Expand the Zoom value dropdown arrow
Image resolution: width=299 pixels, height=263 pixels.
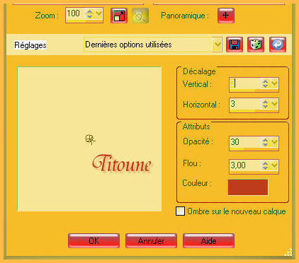tap(98, 13)
